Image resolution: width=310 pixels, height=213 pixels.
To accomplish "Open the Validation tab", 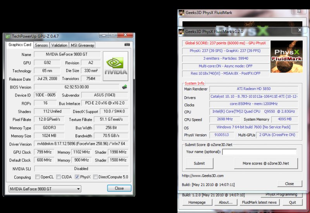I will [x=59, y=45].
